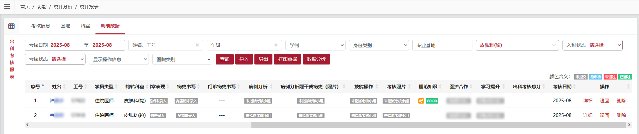Sort by 理论知识 column arrows
Viewport: 639px width, 134px height.
(440, 87)
